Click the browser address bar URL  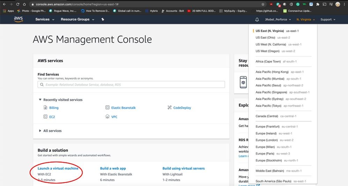[x=77, y=4]
